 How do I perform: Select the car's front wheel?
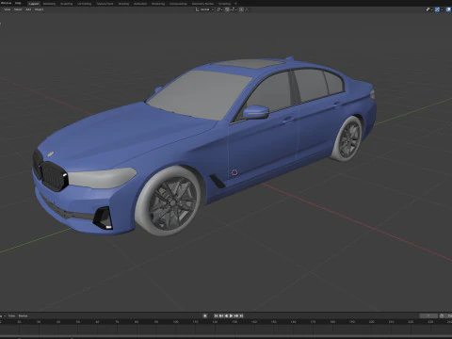[x=169, y=202]
